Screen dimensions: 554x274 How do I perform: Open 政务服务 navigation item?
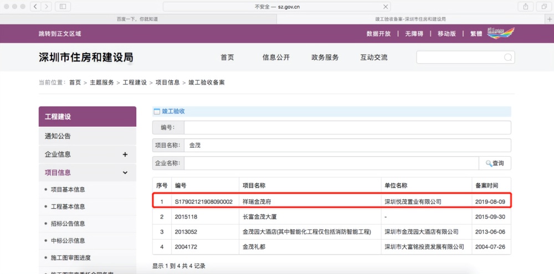[325, 58]
